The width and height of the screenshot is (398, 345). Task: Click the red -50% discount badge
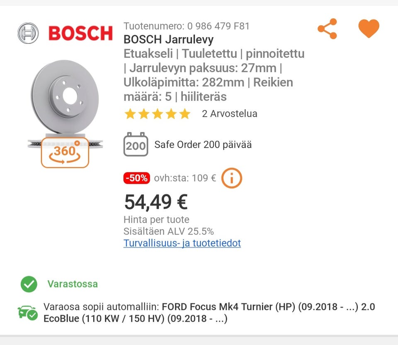136,178
